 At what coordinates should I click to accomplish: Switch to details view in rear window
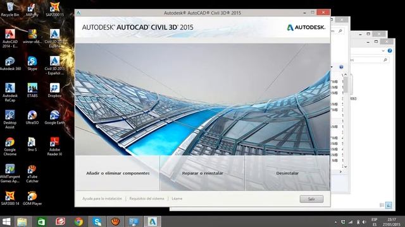pyautogui.click(x=382, y=205)
